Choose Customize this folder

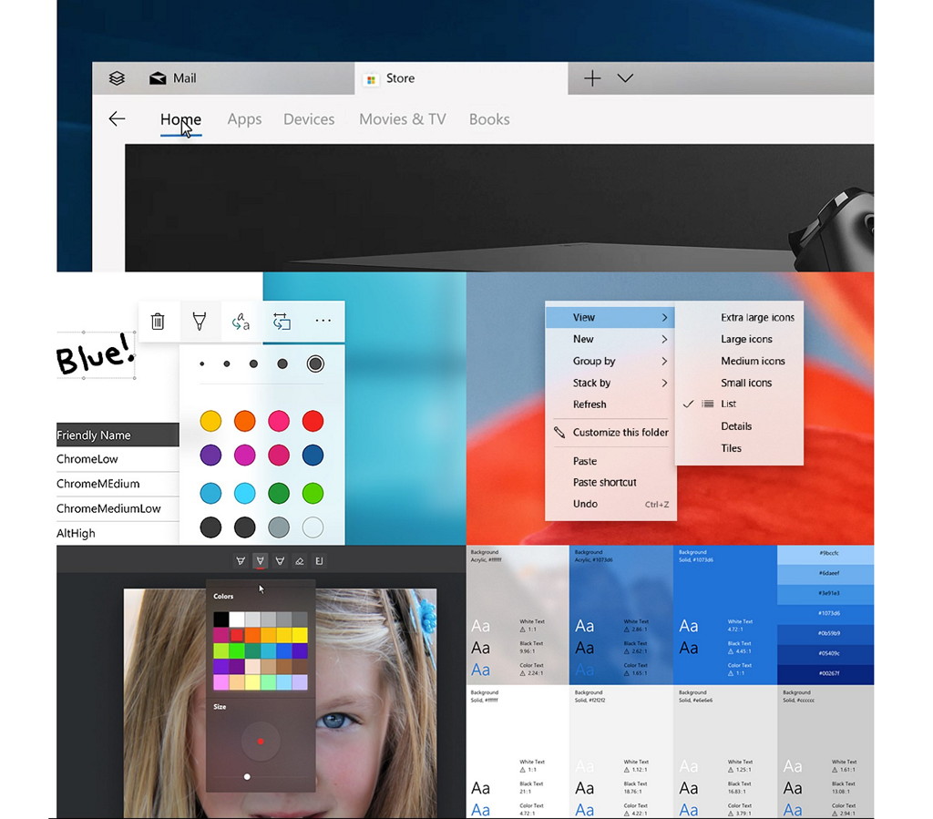(x=610, y=433)
